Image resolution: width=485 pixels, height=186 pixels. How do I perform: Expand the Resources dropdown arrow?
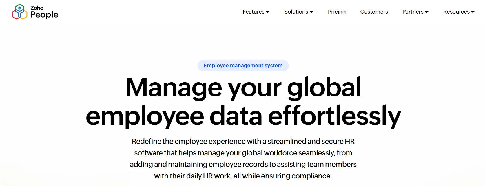[x=473, y=12]
